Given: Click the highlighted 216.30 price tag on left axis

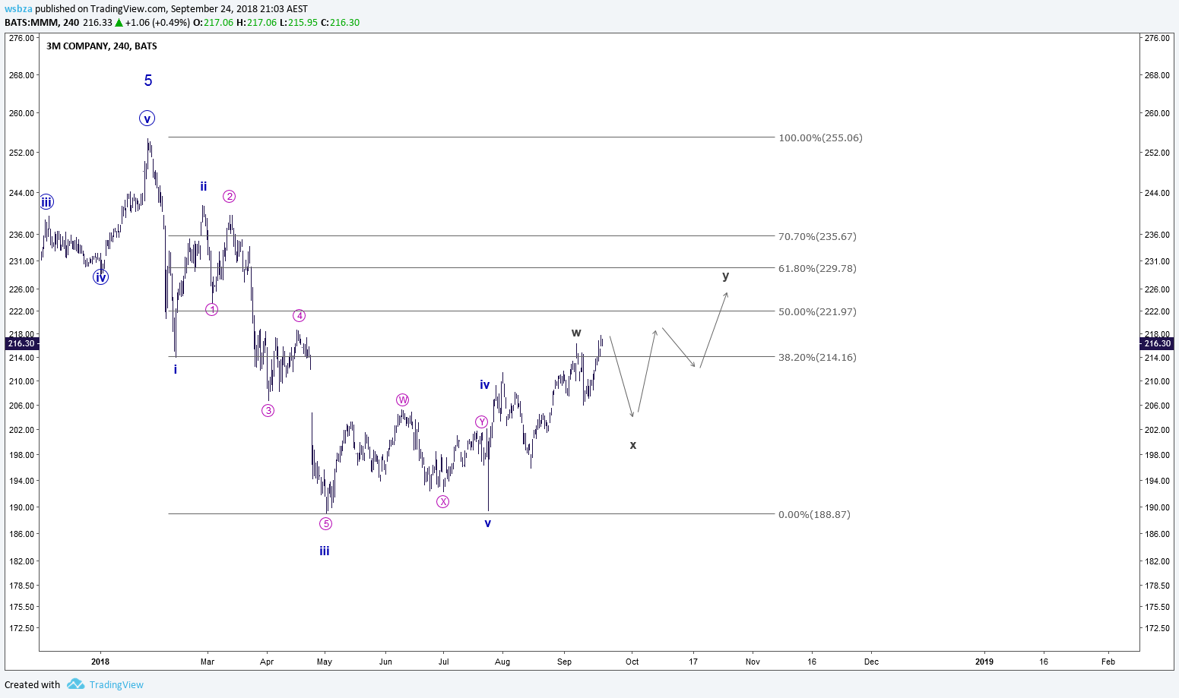Looking at the screenshot, I should point(21,343).
